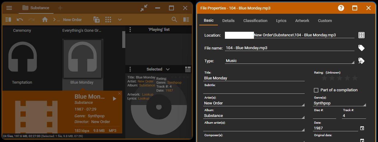Open the Type Music dropdown
Screen dimensions: 378x142
tap(290, 61)
